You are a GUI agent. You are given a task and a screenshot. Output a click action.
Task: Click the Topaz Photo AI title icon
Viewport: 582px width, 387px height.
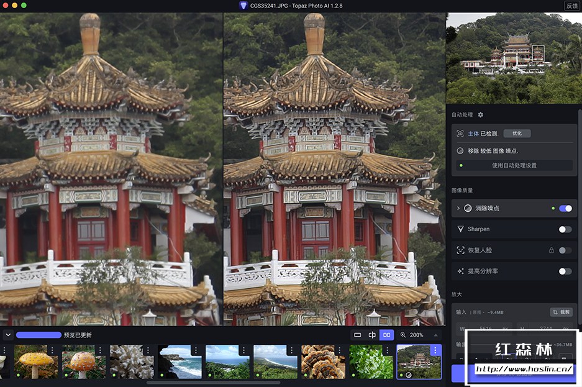tap(243, 6)
